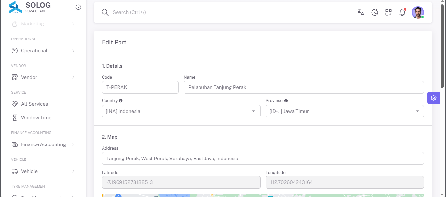
Task: Expand the Finance Accounting menu
Action: [43, 144]
